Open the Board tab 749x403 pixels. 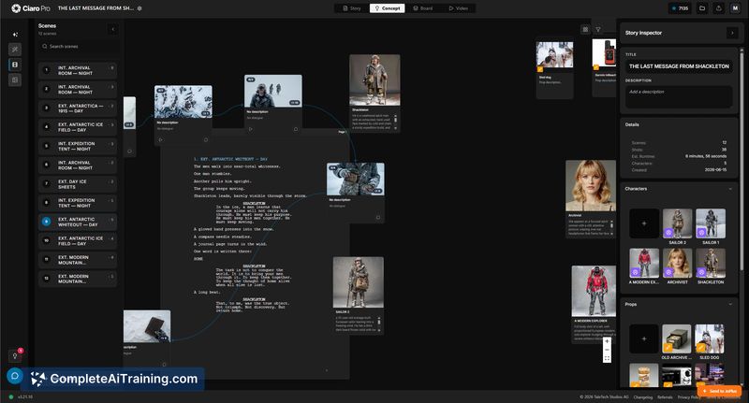423,8
